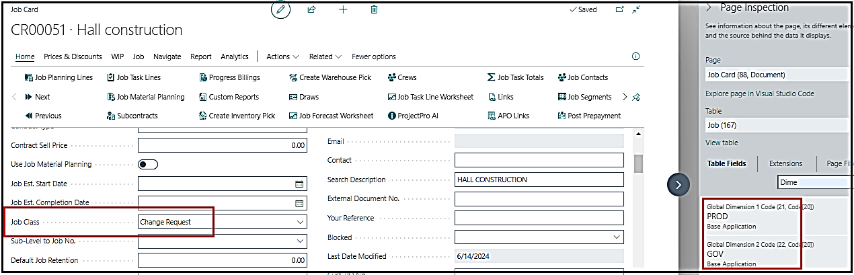The height and width of the screenshot is (275, 854).
Task: Open Progress Billings
Action: [x=229, y=77]
